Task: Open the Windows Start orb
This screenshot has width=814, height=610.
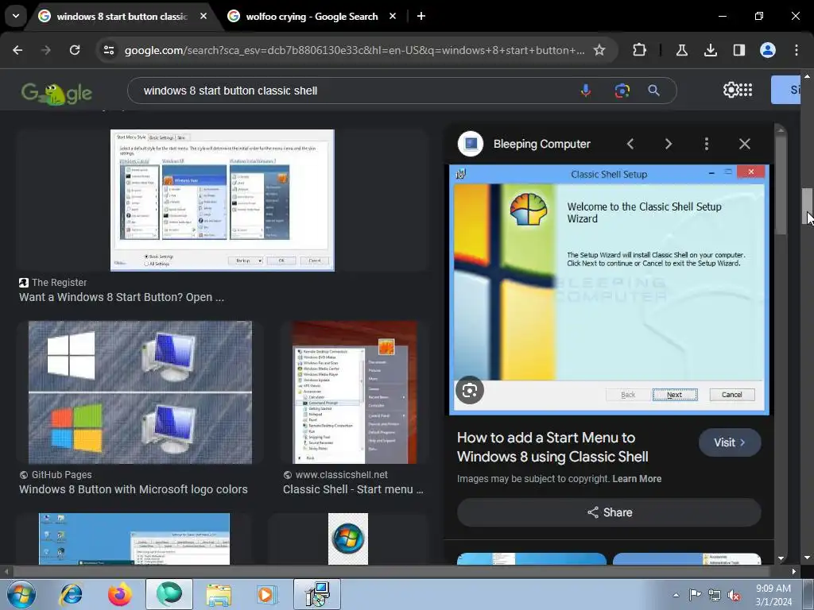Action: point(21,594)
